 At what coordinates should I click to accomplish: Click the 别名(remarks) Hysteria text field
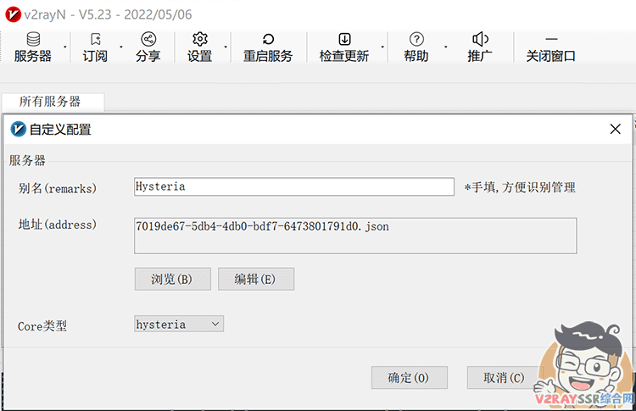(293, 186)
